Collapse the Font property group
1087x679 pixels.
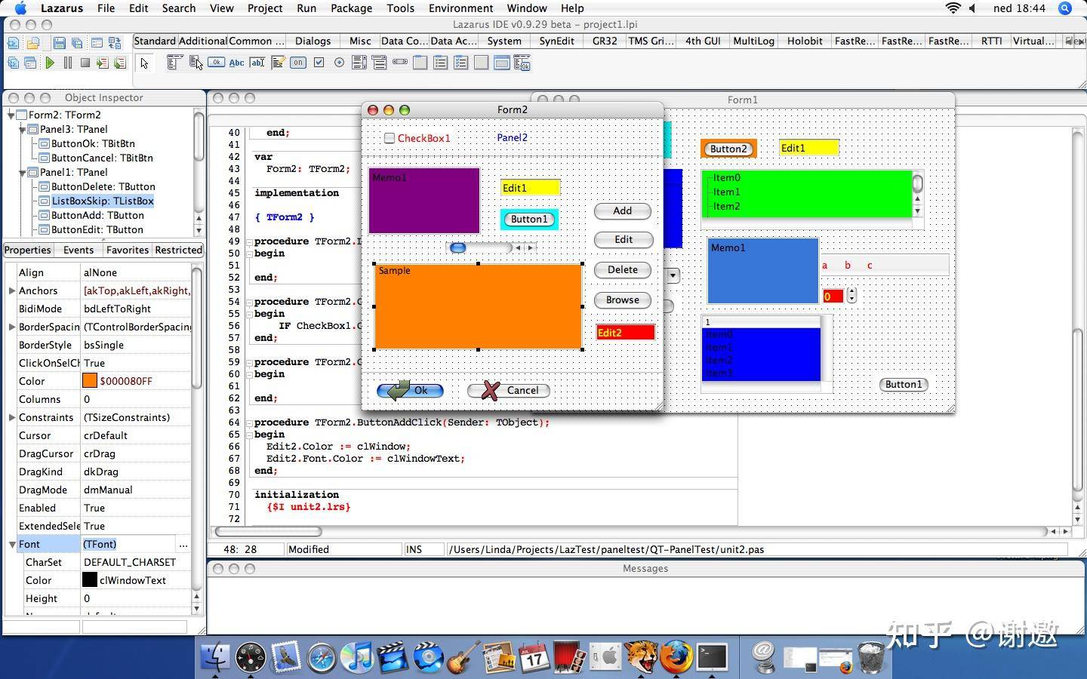coord(12,544)
